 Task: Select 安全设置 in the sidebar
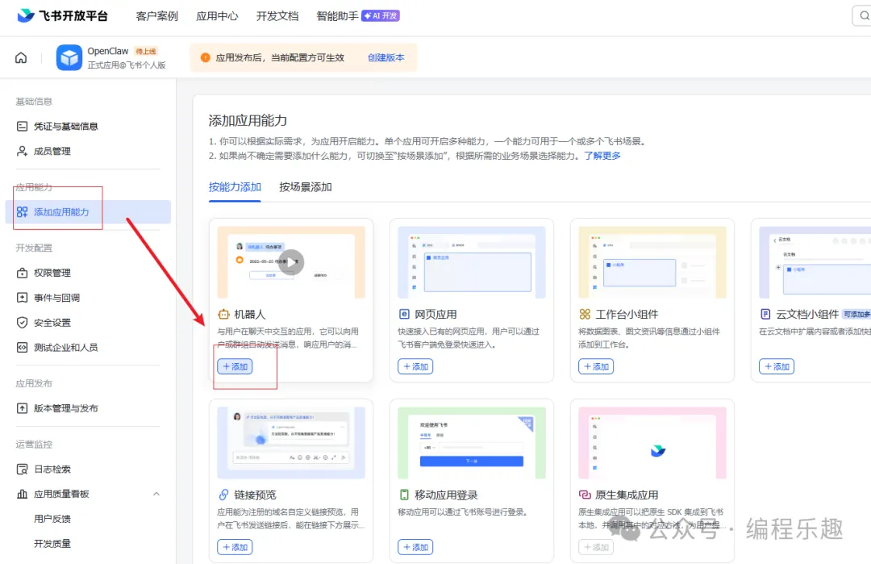pyautogui.click(x=50, y=324)
